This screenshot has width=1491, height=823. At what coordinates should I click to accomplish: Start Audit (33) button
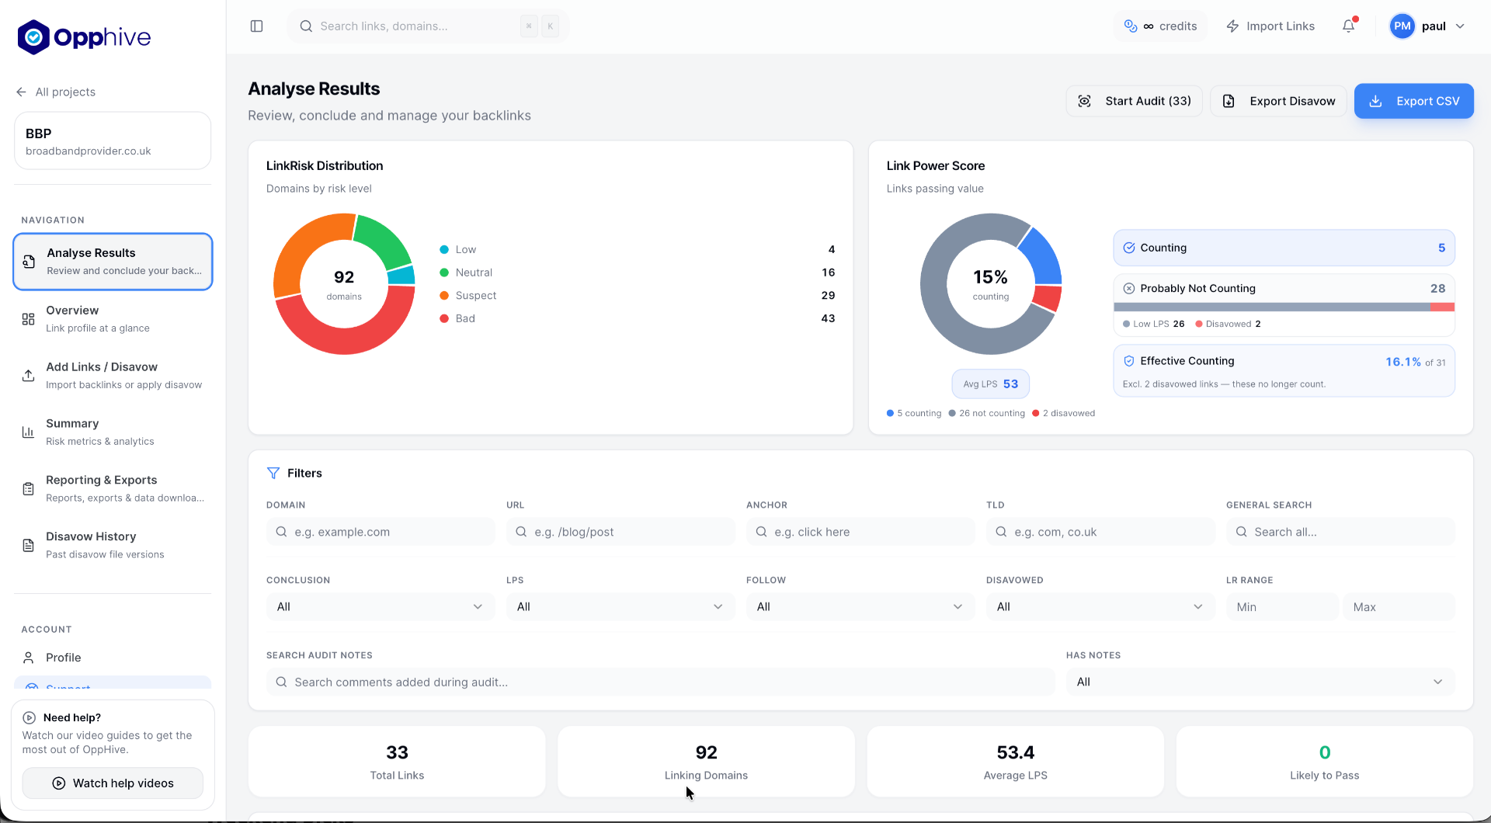point(1135,101)
